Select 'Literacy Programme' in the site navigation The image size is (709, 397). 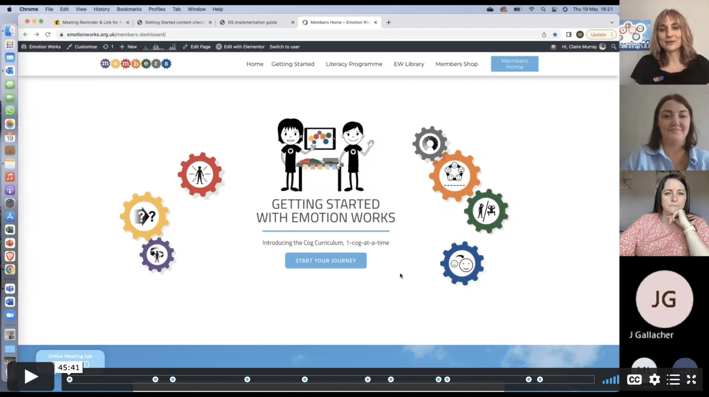tap(354, 64)
